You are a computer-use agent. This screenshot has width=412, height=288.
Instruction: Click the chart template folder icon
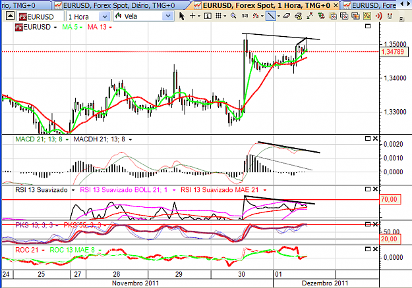(333, 16)
